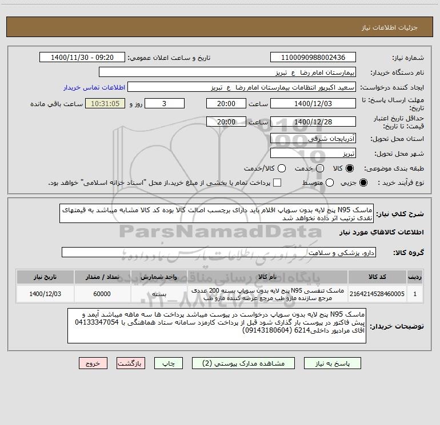Image resolution: width=440 pixels, height=425 pixels.
Task: Click the response deadline date 1400/12/03 field
Action: pos(313,103)
